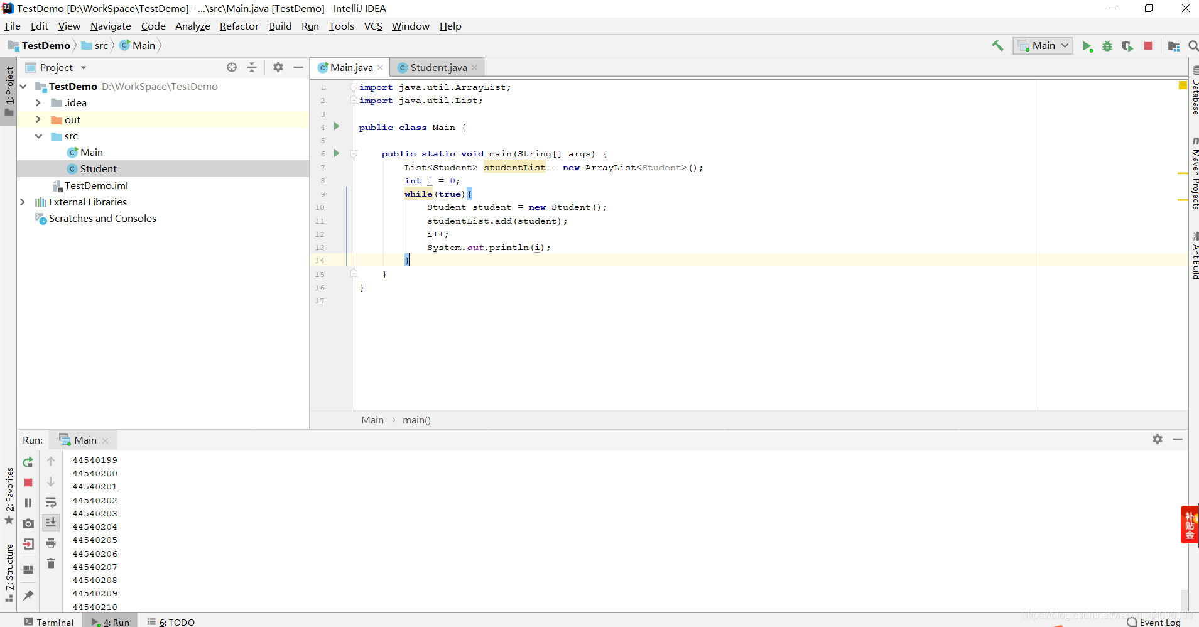
Task: Stop process with top toolbar red square
Action: point(1148,46)
